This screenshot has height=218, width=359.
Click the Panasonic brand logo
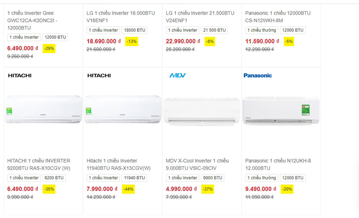point(258,75)
